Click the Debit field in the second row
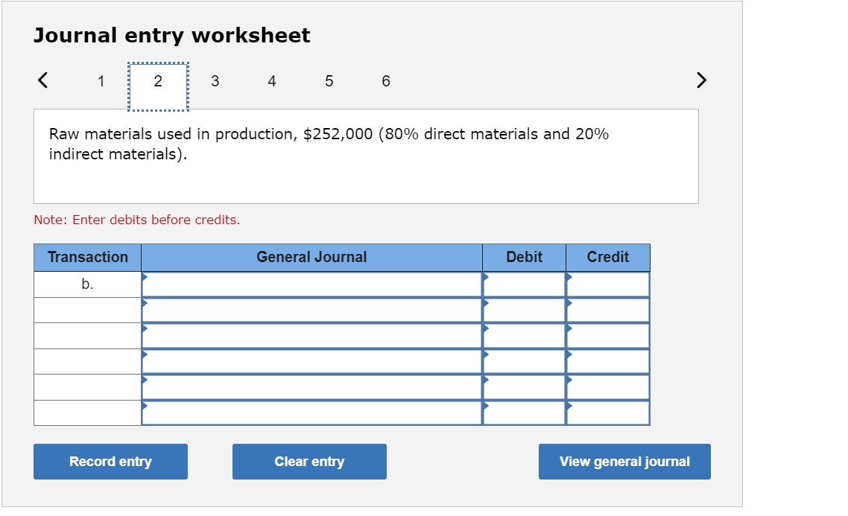Viewport: 848px width, 516px height. (x=524, y=308)
